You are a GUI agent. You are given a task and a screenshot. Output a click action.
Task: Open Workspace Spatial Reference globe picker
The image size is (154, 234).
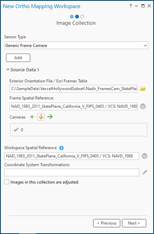(x=145, y=156)
